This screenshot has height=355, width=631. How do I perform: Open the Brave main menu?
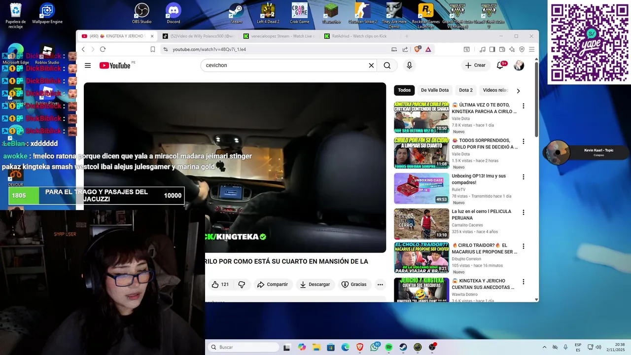pyautogui.click(x=532, y=49)
